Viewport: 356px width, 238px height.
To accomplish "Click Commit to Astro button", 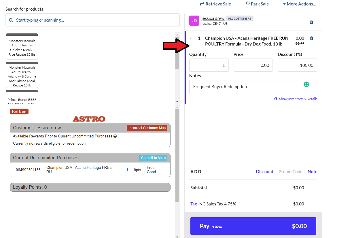I will click(x=153, y=158).
